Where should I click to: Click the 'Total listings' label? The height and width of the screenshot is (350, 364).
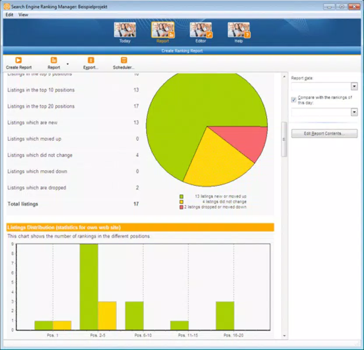(23, 204)
